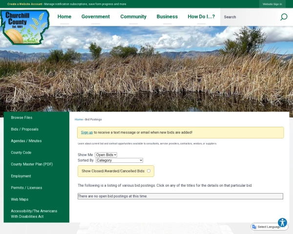Open the Community menu
This screenshot has height=234, width=293.
(x=133, y=17)
